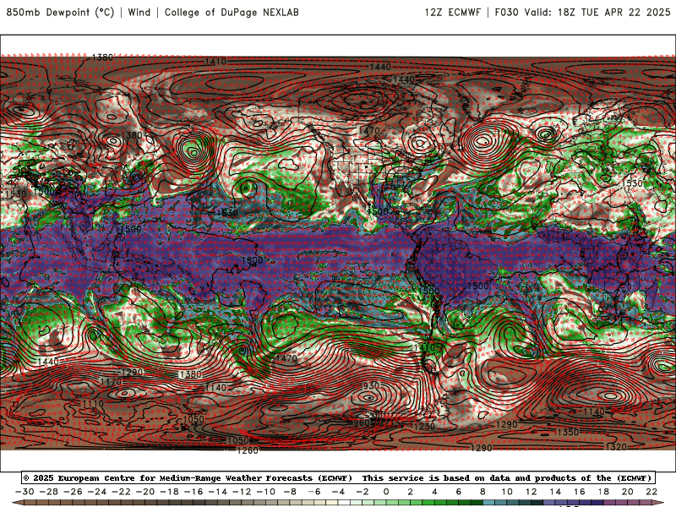
Task: Click the "College of DuPage NEXLAB" header text
Action: 232,13
